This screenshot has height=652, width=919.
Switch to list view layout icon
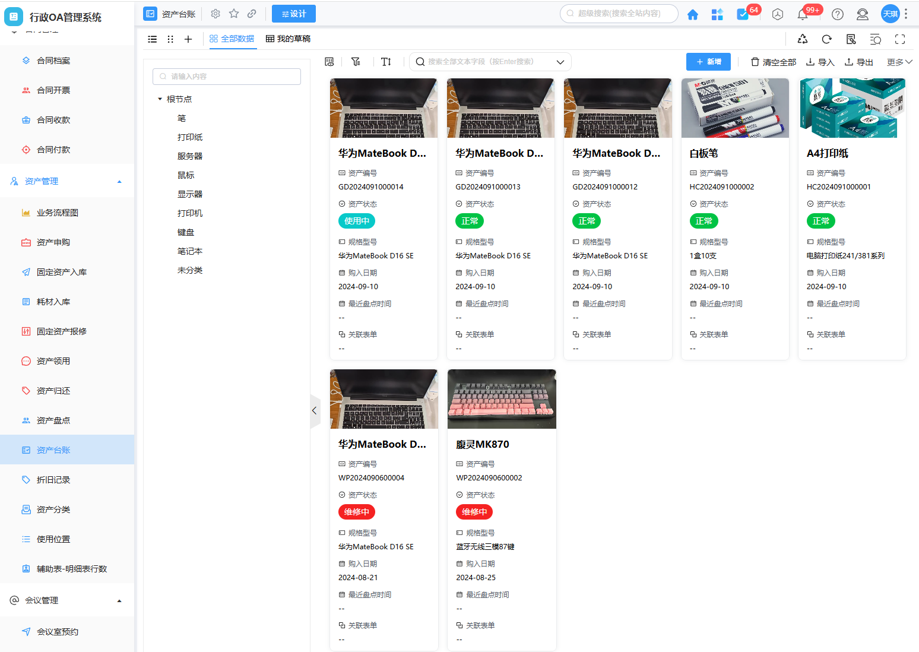click(153, 39)
